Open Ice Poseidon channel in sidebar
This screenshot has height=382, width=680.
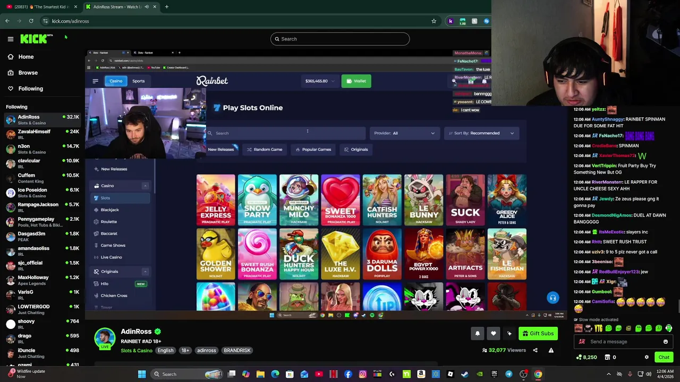(x=42, y=193)
